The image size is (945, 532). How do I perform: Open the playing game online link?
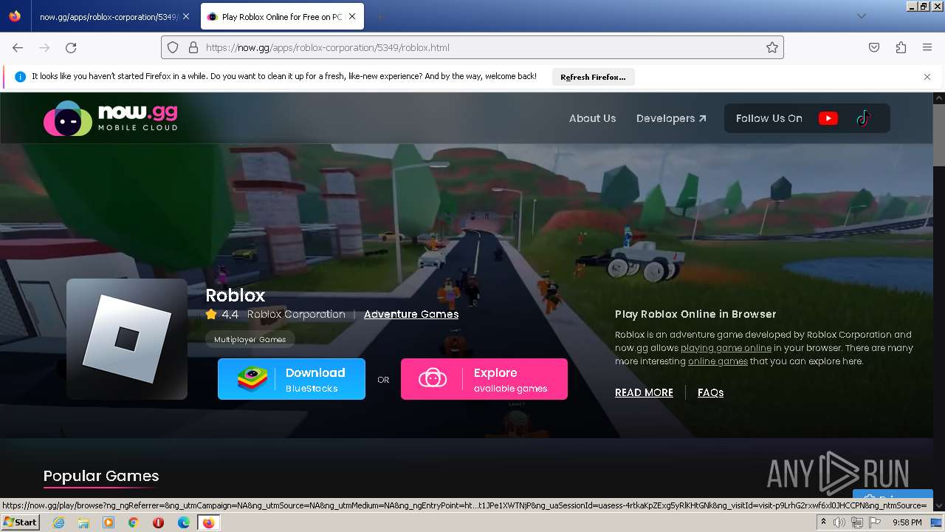coord(726,348)
